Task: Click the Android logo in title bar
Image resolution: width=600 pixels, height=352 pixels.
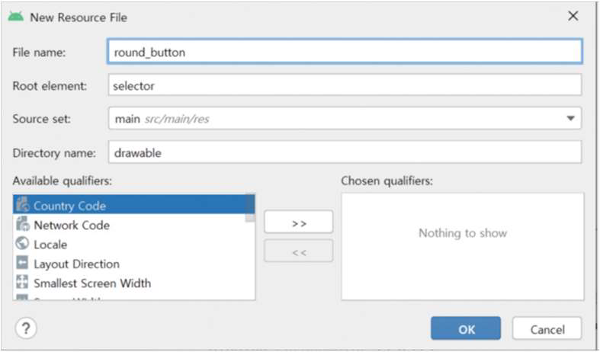Action: (16, 17)
